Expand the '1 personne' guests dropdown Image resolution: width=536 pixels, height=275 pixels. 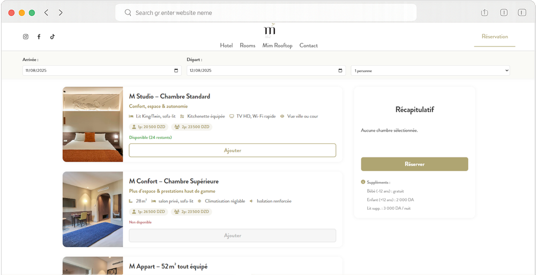click(430, 71)
